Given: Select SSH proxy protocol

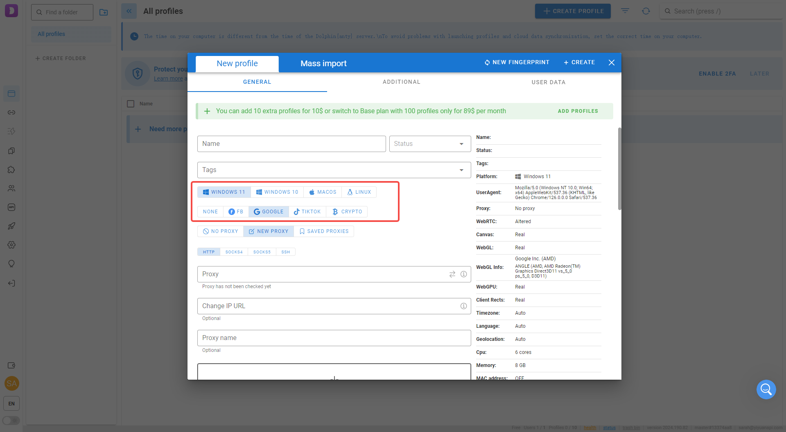Looking at the screenshot, I should pyautogui.click(x=286, y=252).
